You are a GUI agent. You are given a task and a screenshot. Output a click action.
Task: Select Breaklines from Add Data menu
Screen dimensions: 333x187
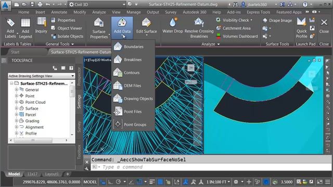click(133, 60)
